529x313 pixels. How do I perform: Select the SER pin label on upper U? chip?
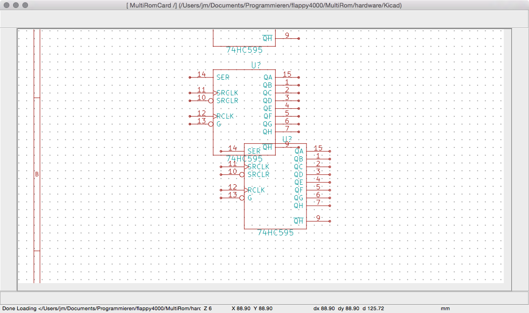[x=223, y=77]
